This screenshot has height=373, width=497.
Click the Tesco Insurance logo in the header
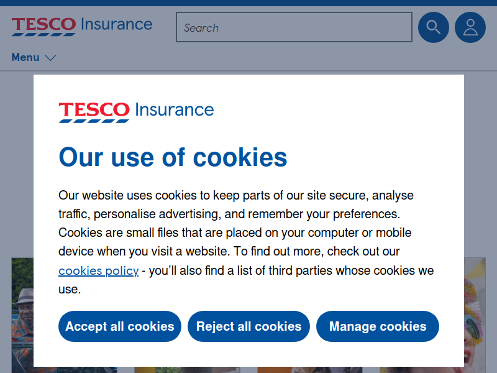click(82, 27)
